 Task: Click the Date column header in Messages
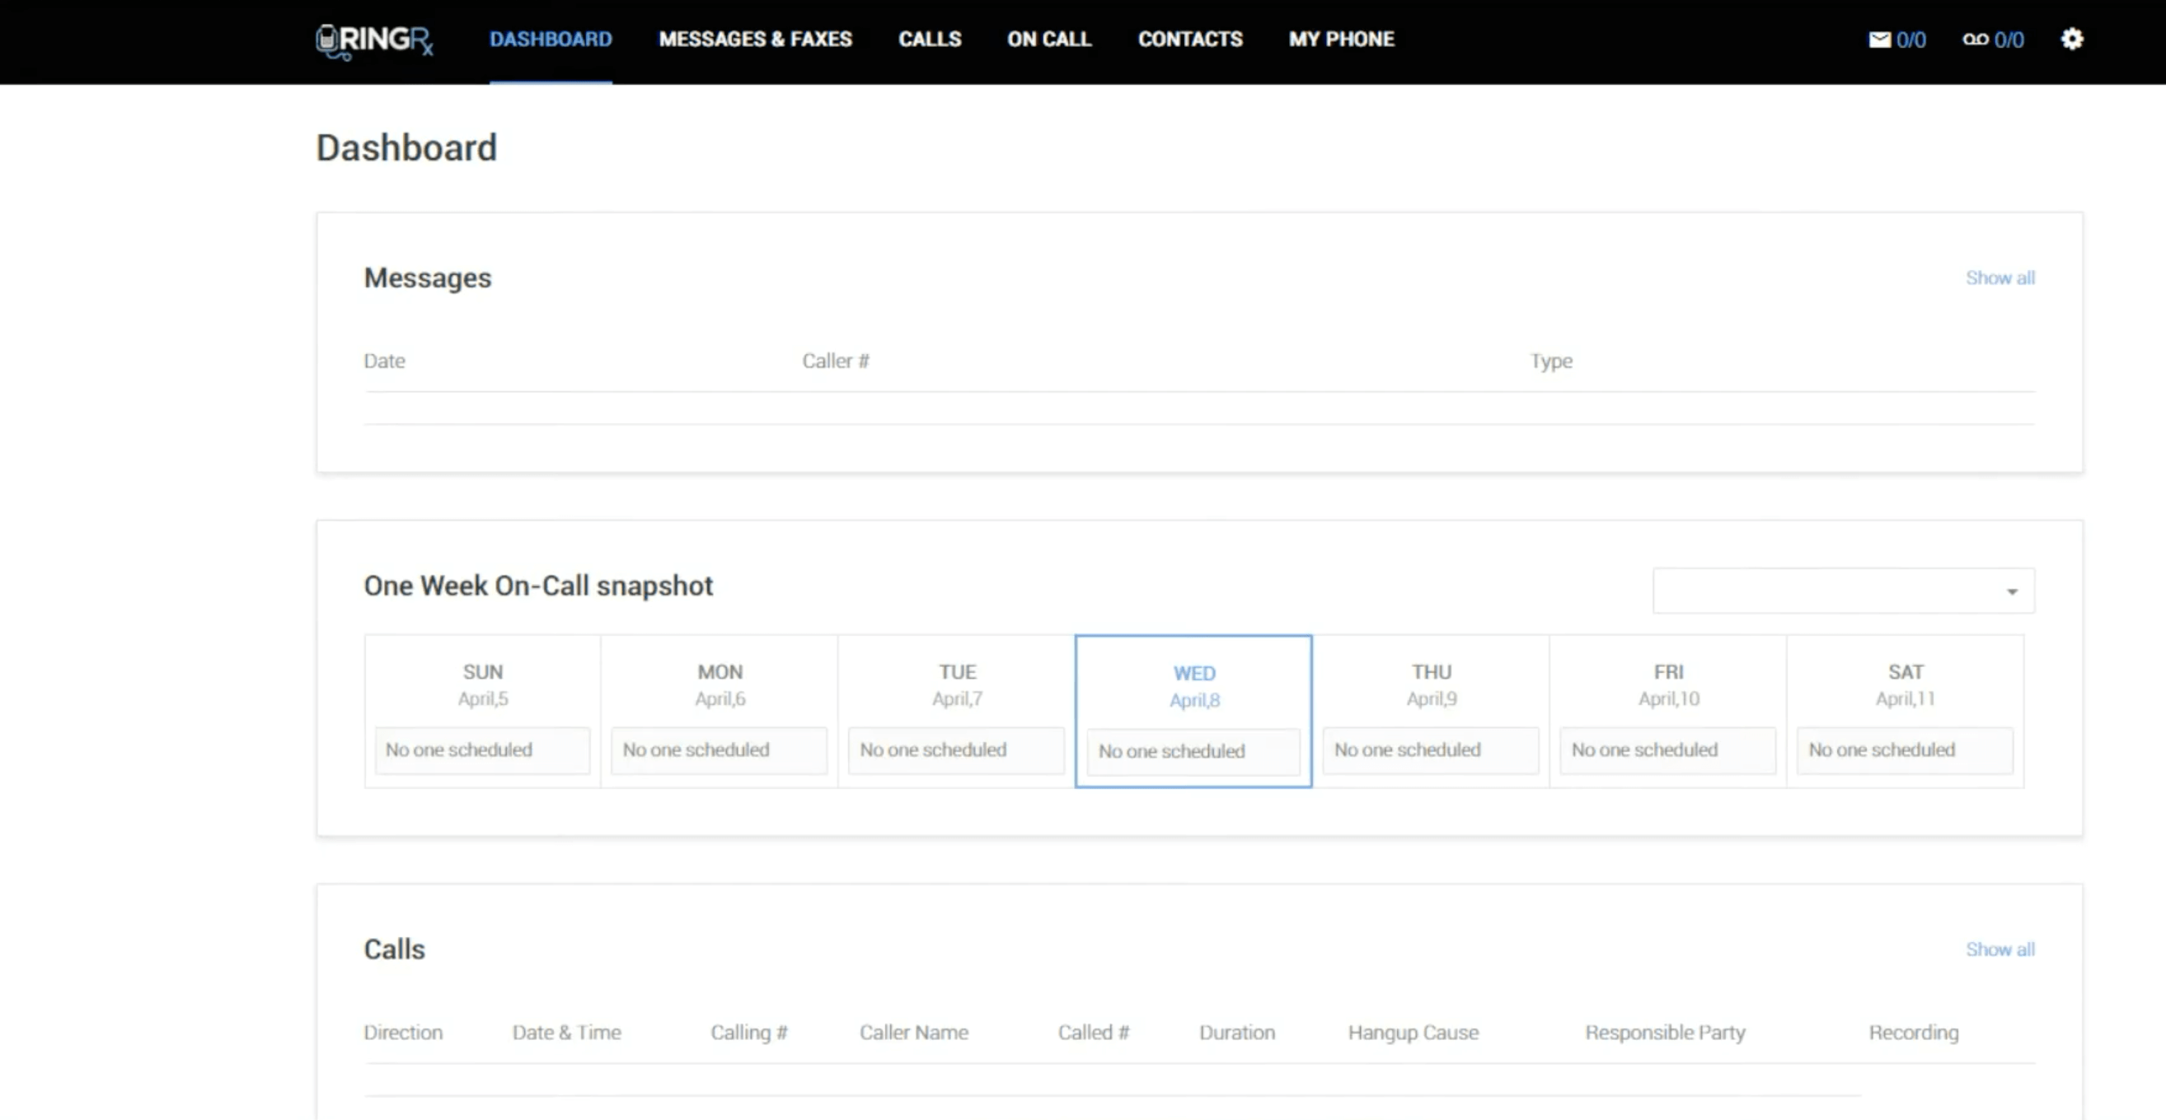click(384, 362)
